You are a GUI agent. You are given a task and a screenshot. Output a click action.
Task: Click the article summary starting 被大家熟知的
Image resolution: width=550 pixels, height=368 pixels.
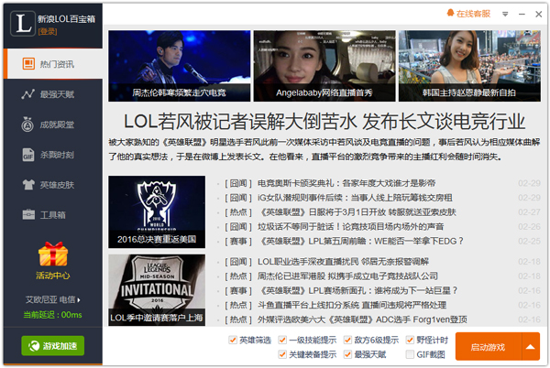click(324, 149)
